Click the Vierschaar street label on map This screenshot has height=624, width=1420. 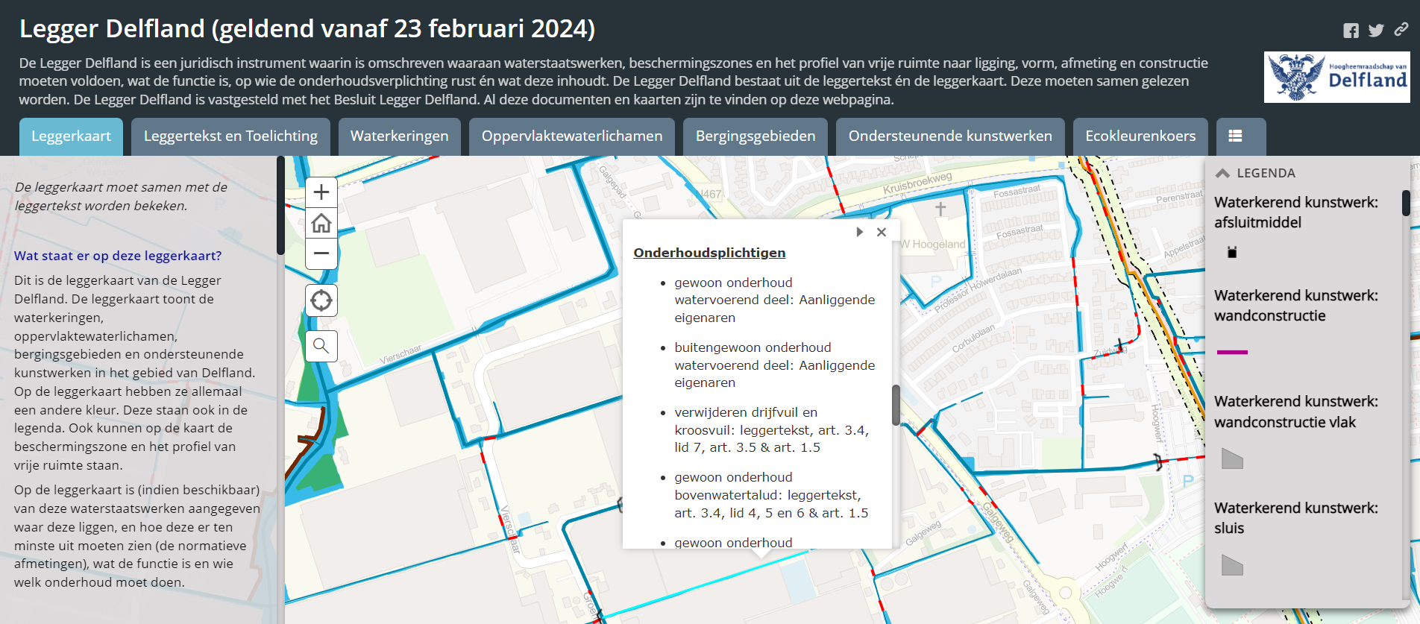tap(400, 354)
